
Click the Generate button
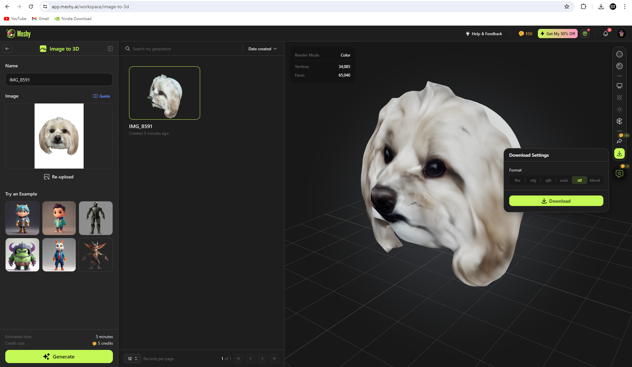click(59, 356)
